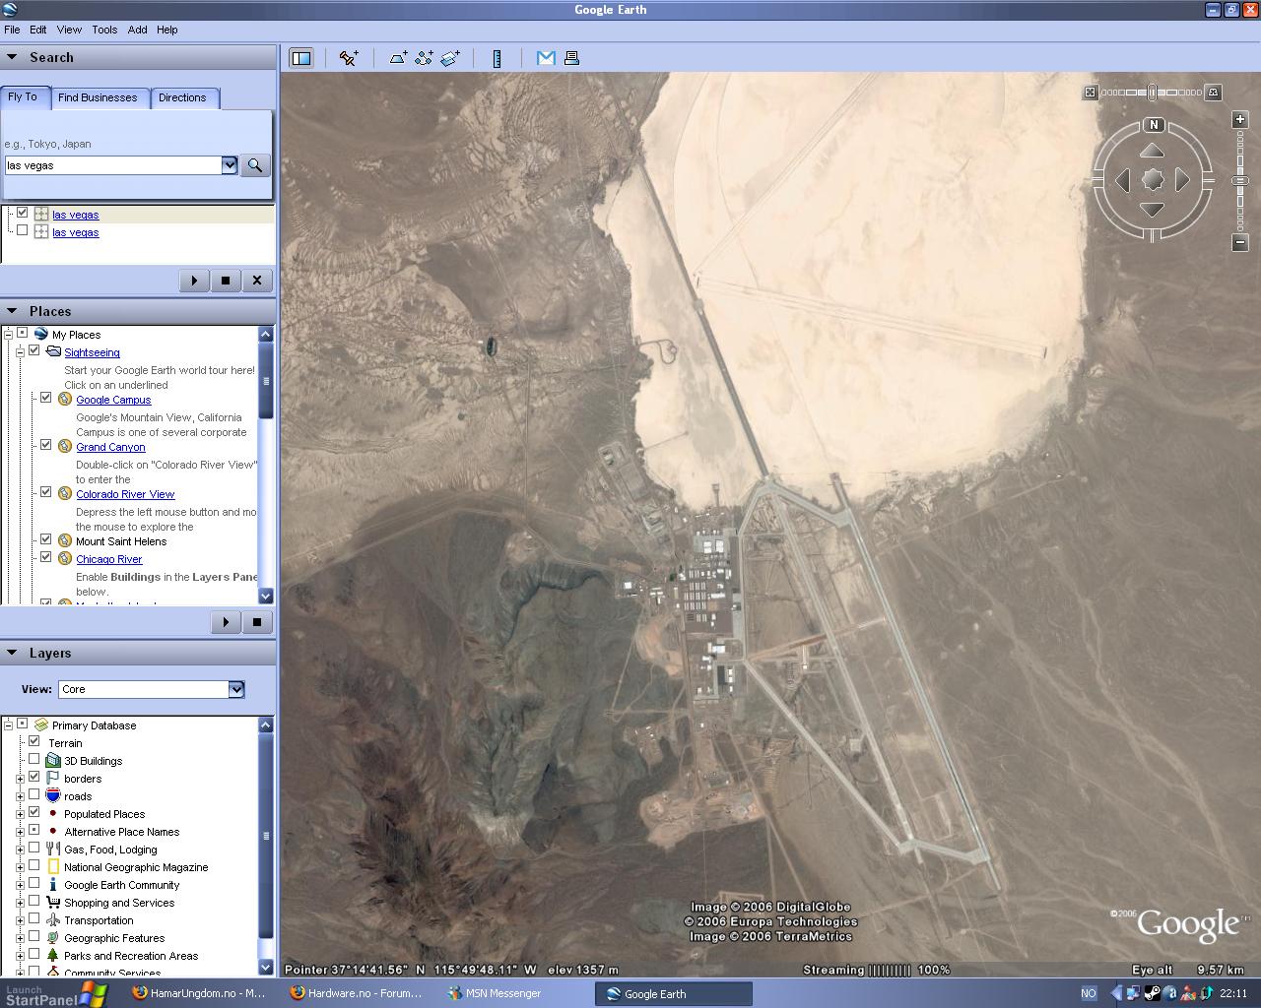Collapse the Places panel triangle
Image resolution: width=1261 pixels, height=1008 pixels.
click(x=12, y=311)
